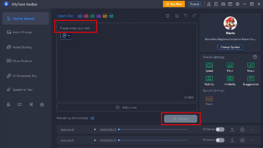Screen dimensions: 263x148
Task: Open the Speed setting
Action: (209, 65)
